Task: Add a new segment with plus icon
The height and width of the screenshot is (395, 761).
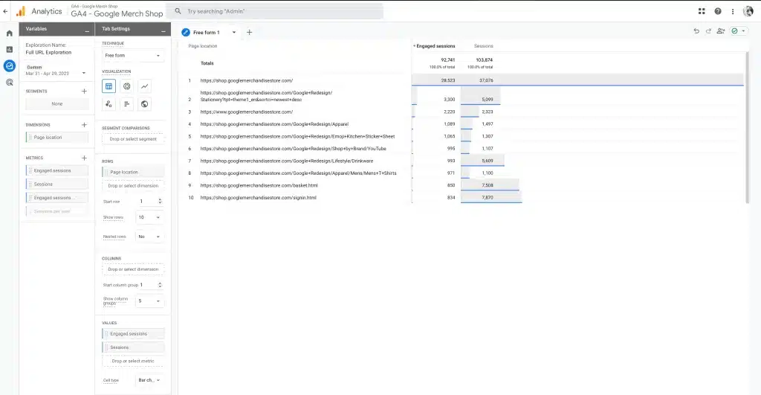Action: [84, 91]
